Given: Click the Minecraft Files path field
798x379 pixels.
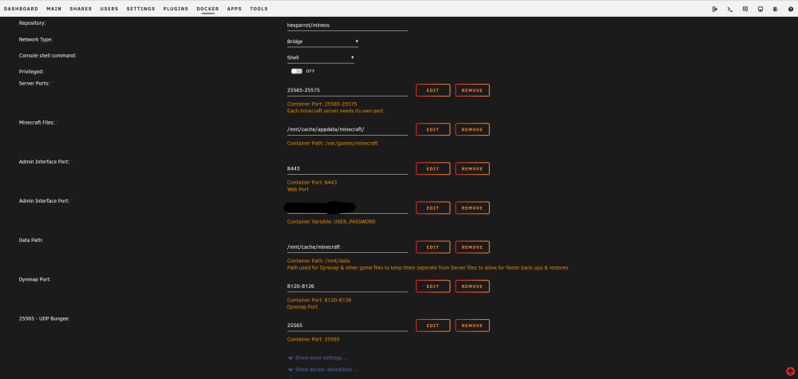Looking at the screenshot, I should tap(347, 129).
